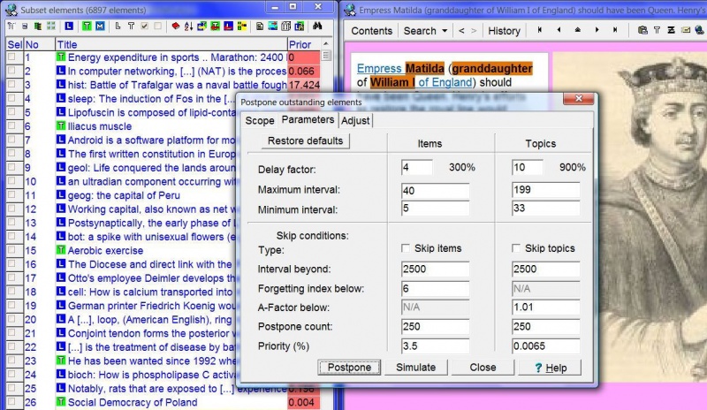707x410 pixels.
Task: Open History in element window toolbar
Action: pyautogui.click(x=504, y=31)
